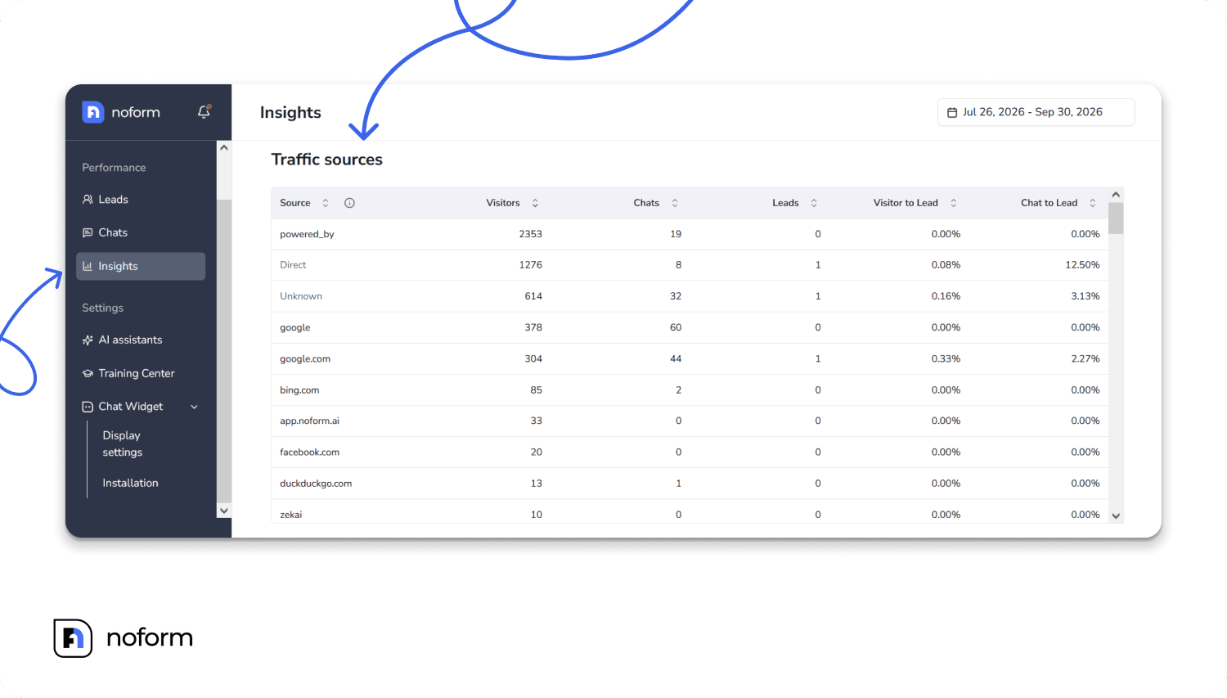Click the Direct source row link
Viewport: 1227px width, 698px height.
293,265
